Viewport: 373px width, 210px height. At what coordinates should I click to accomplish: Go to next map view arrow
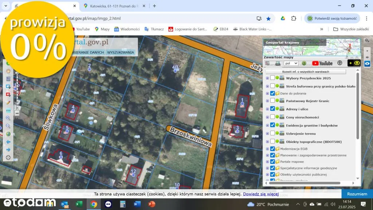8,150
